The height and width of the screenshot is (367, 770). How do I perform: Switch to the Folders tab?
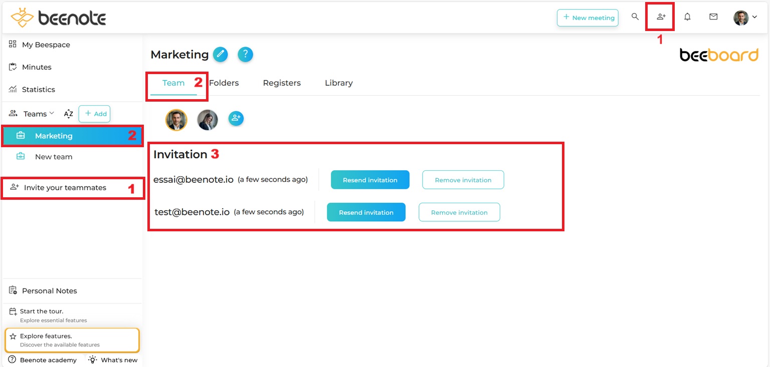pos(224,83)
